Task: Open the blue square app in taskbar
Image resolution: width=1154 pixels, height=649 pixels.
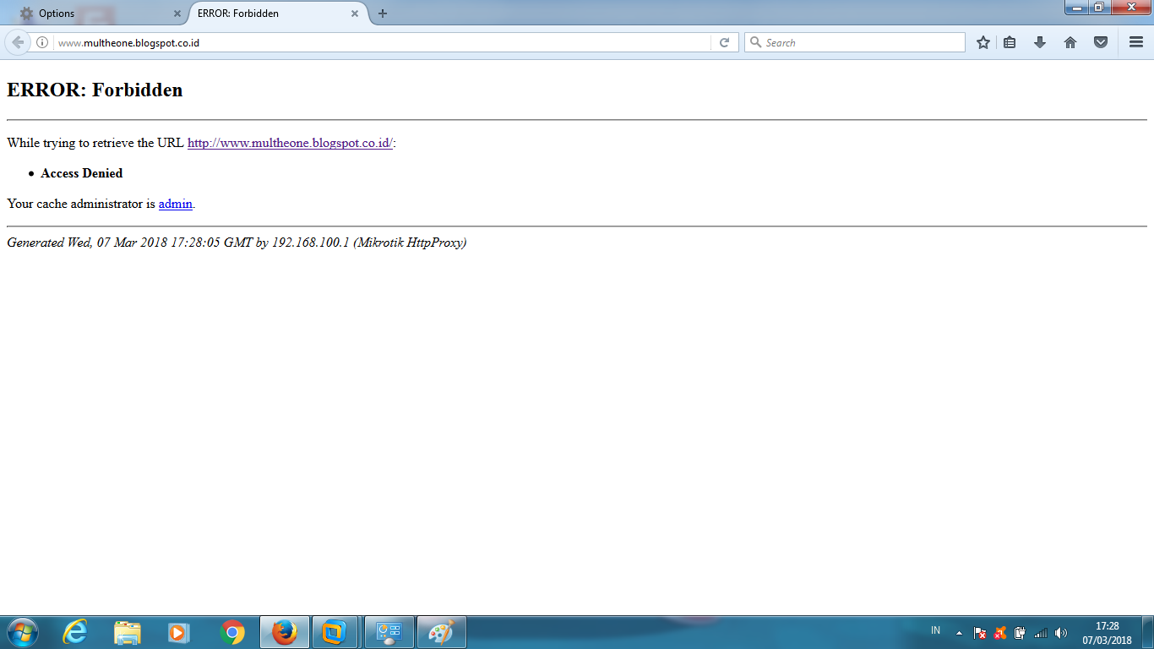Action: (335, 632)
